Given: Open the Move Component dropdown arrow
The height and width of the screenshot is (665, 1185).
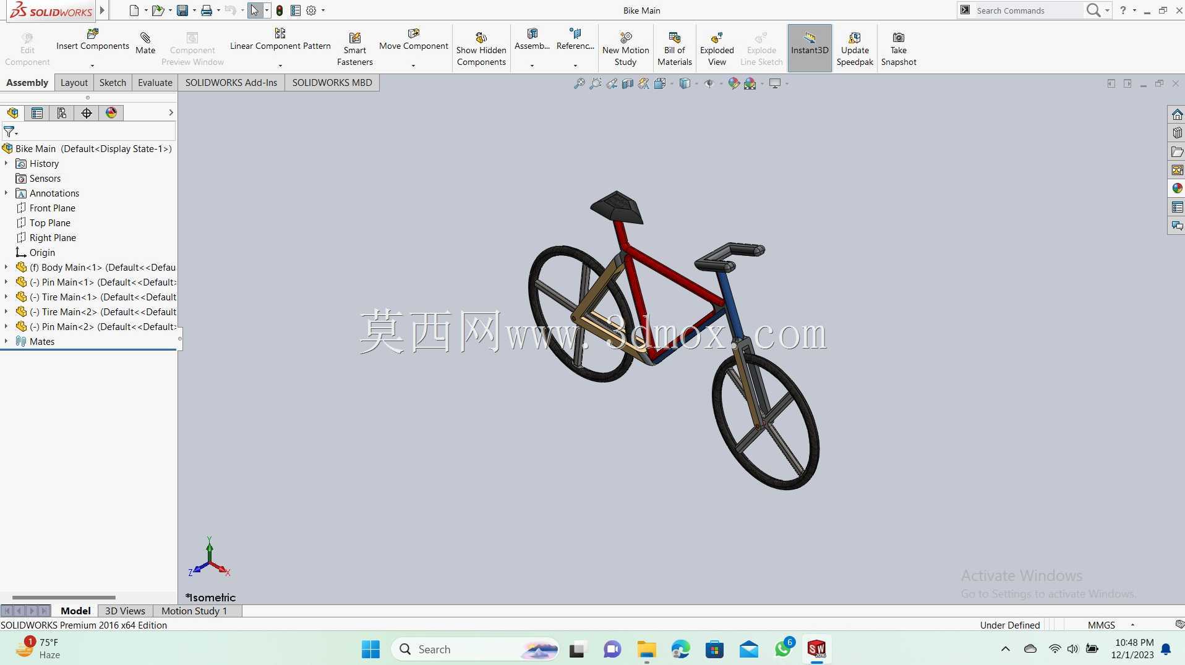Looking at the screenshot, I should [413, 66].
